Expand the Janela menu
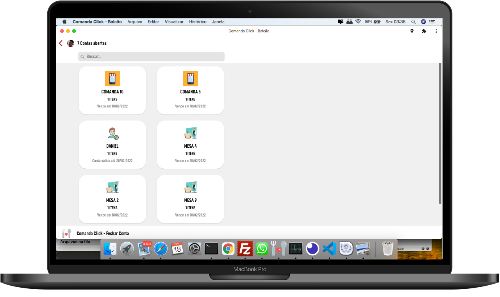 [218, 22]
